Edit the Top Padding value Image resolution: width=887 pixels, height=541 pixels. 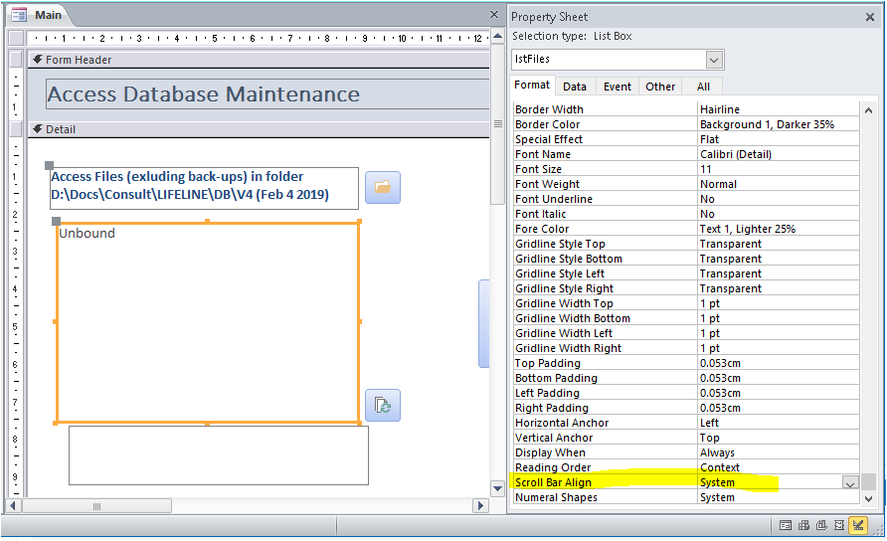click(x=779, y=363)
